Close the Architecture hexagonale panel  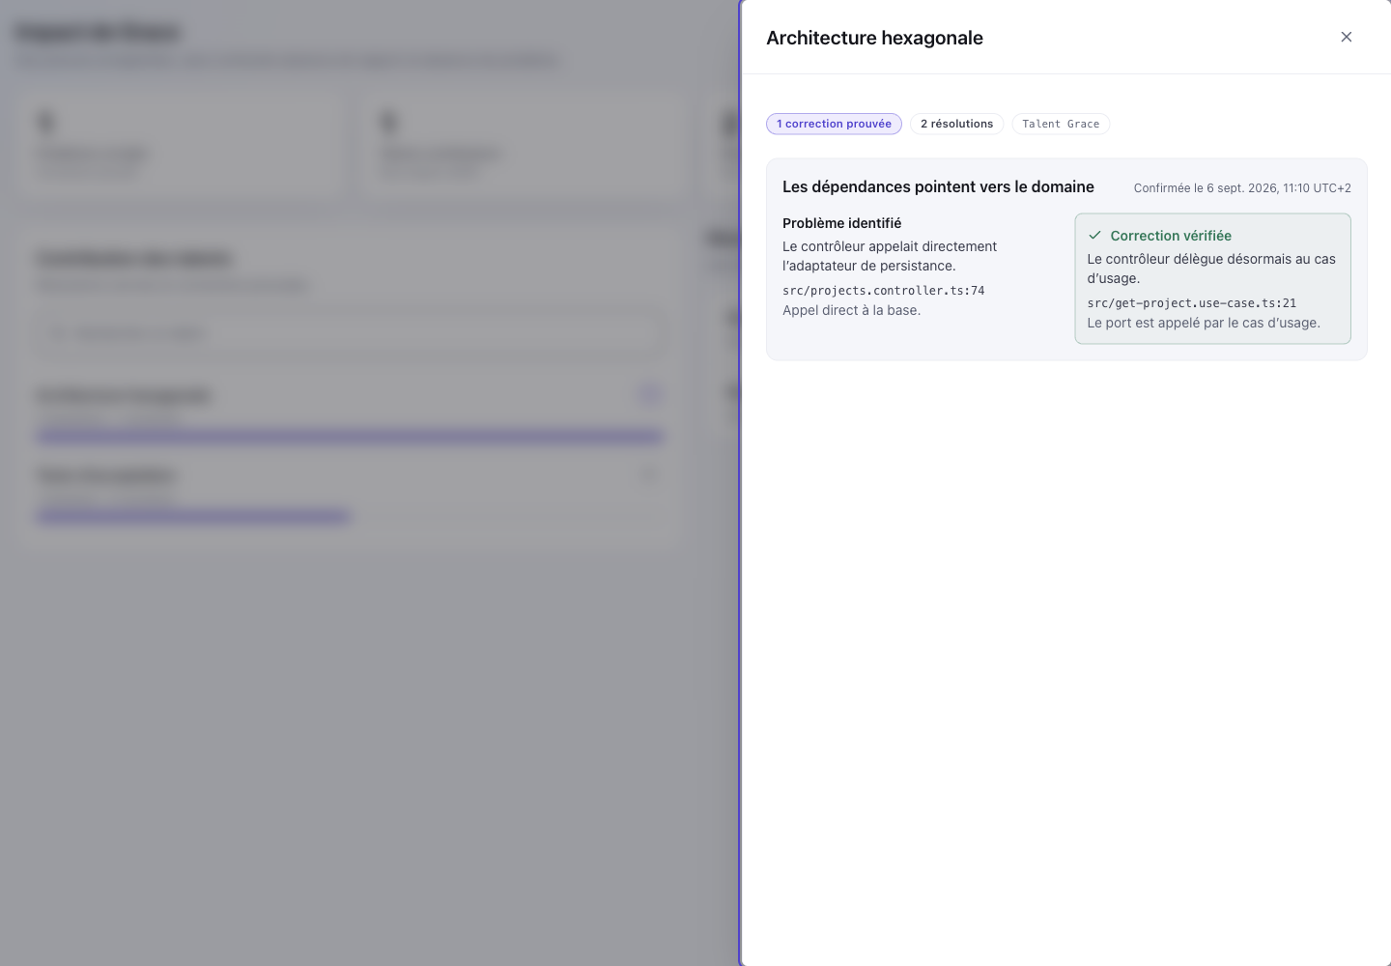tap(1347, 37)
